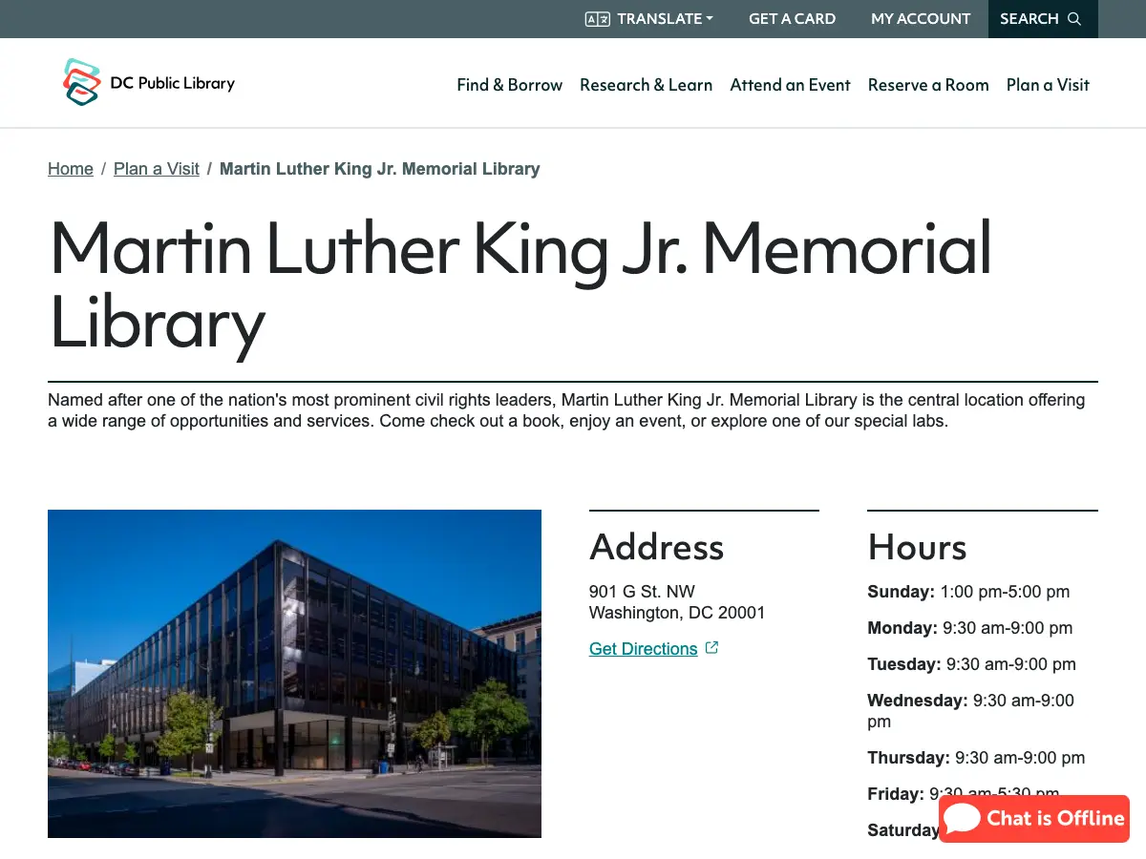
Task: Open My Account
Action: (921, 19)
